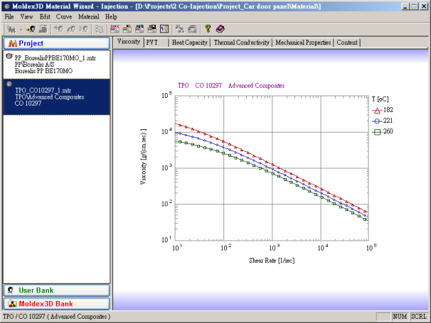Viewport: 431px width, 323px height.
Task: Click material icon beside PP Borealis entry
Action: [x=9, y=56]
